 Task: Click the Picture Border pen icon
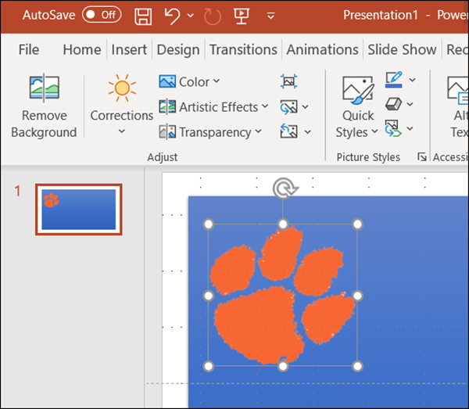point(394,80)
